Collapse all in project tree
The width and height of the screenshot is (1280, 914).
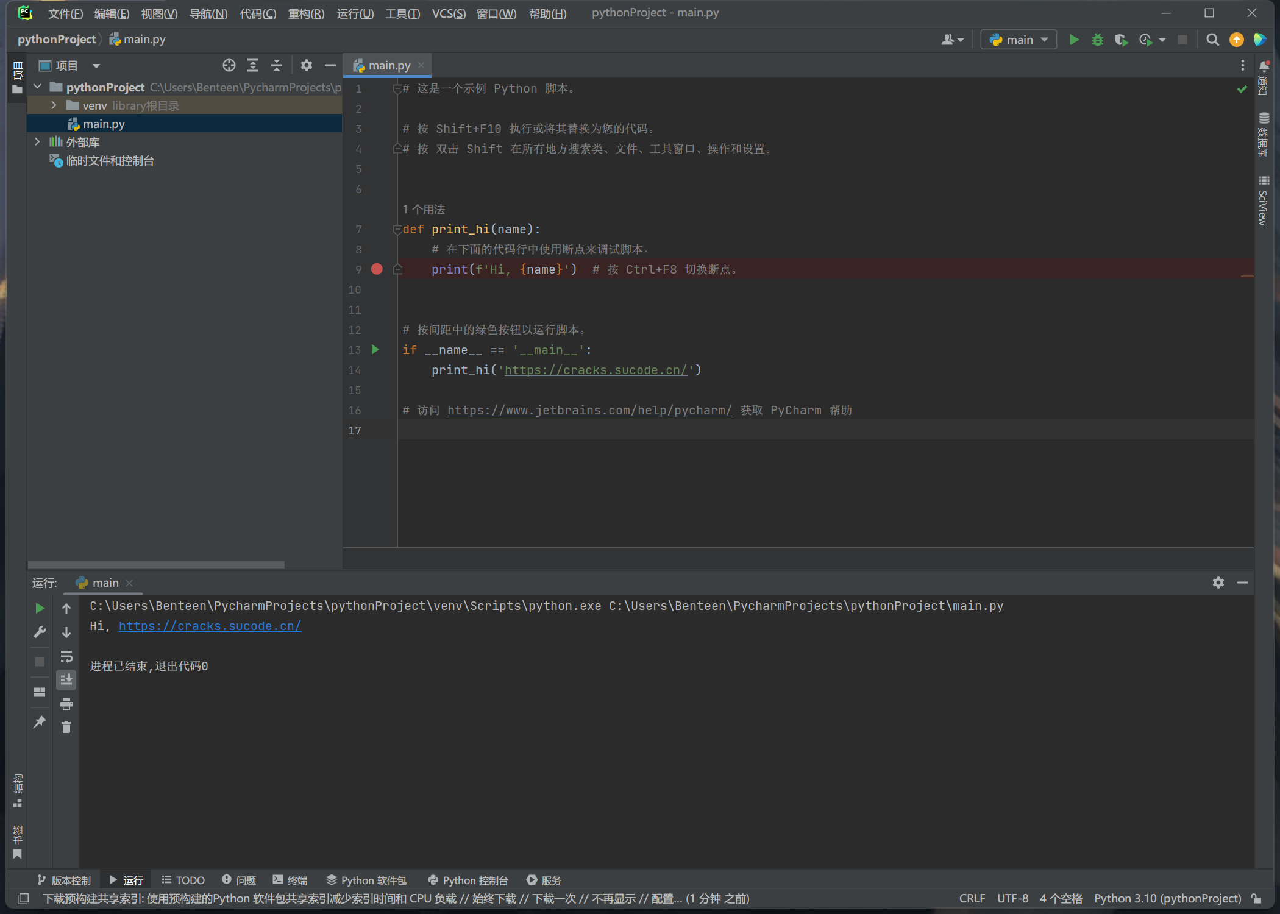pyautogui.click(x=277, y=65)
